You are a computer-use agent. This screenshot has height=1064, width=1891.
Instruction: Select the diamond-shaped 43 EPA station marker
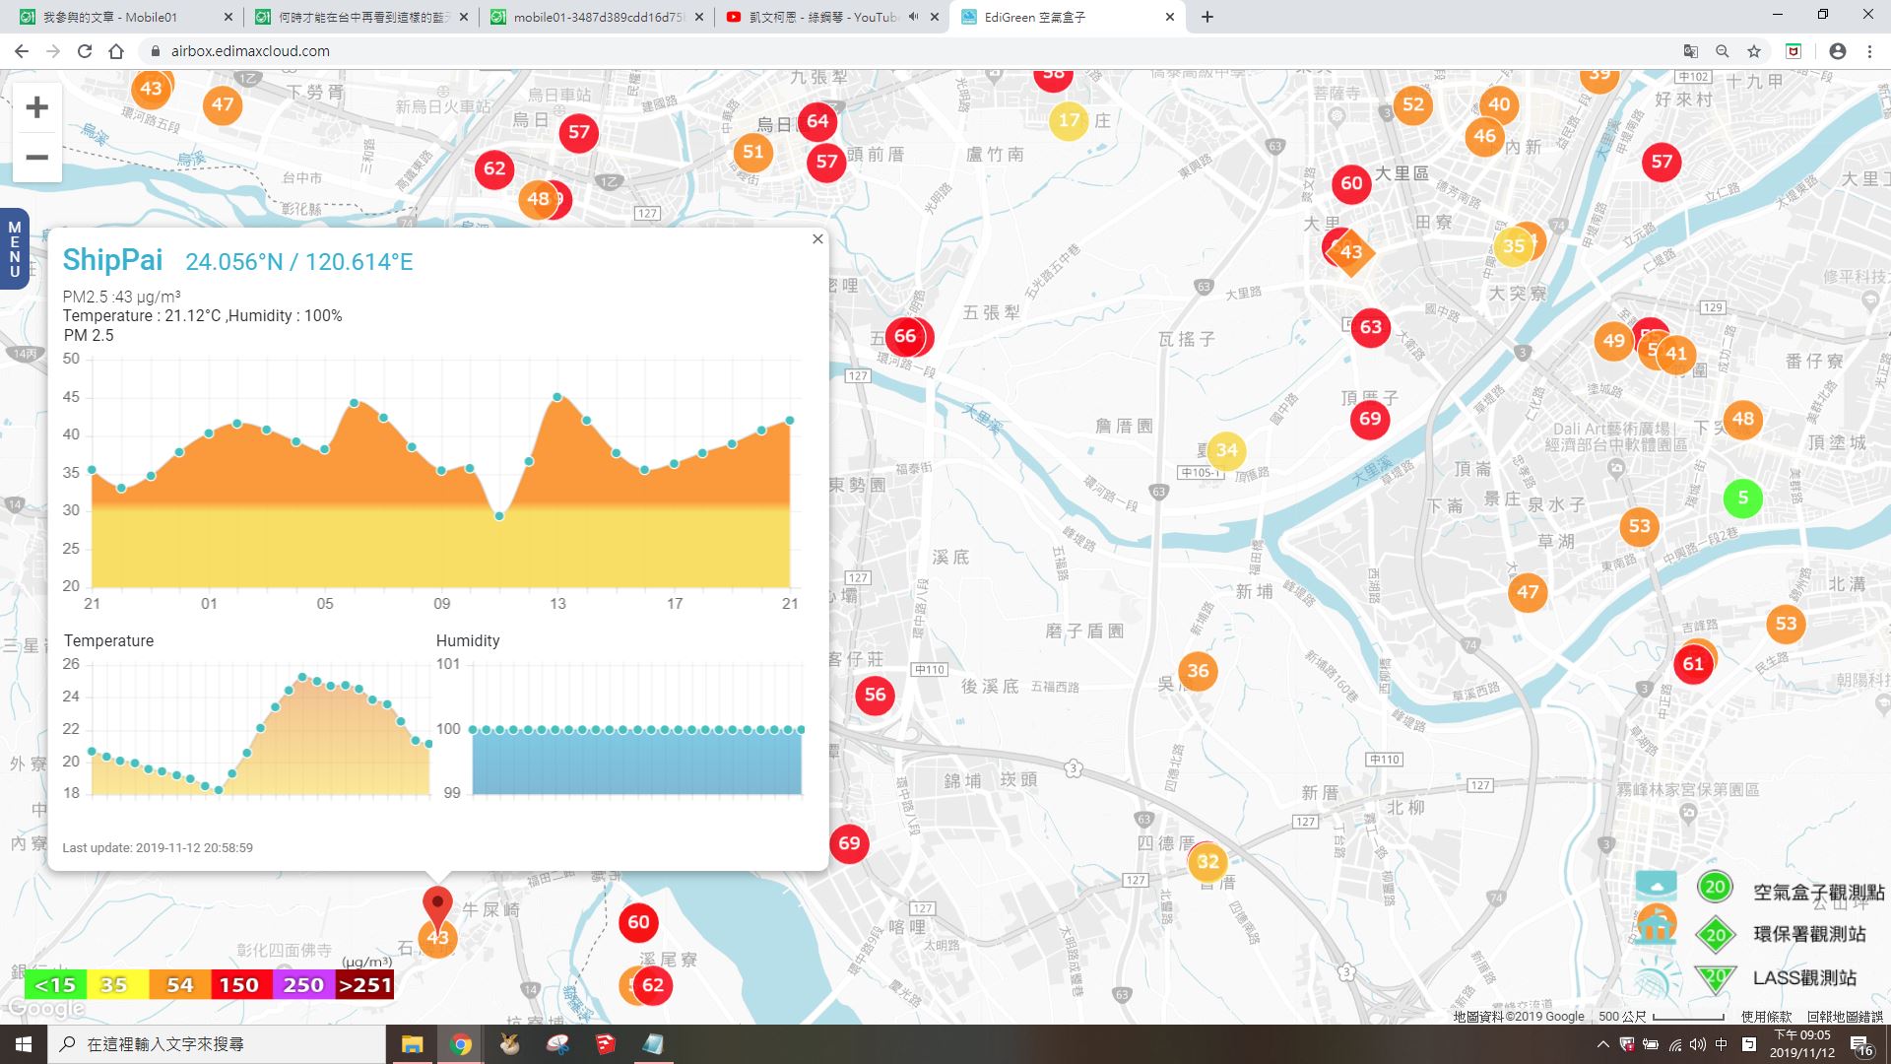point(1351,252)
